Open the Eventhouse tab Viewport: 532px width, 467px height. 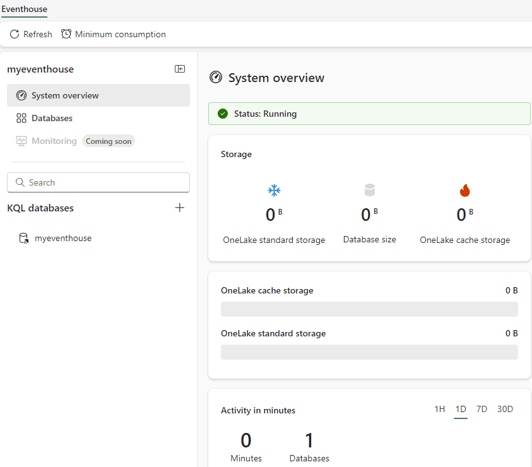[x=25, y=9]
